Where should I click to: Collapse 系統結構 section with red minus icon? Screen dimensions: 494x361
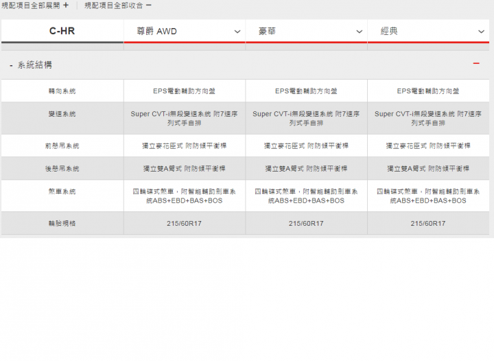[476, 64]
